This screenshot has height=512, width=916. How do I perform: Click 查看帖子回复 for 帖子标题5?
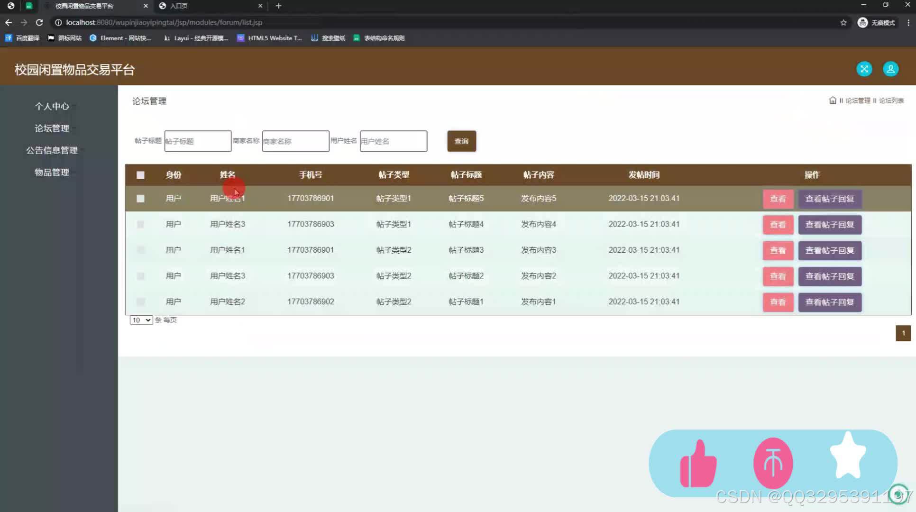point(830,199)
